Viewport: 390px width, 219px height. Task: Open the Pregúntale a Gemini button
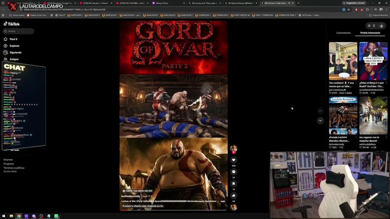point(353,3)
